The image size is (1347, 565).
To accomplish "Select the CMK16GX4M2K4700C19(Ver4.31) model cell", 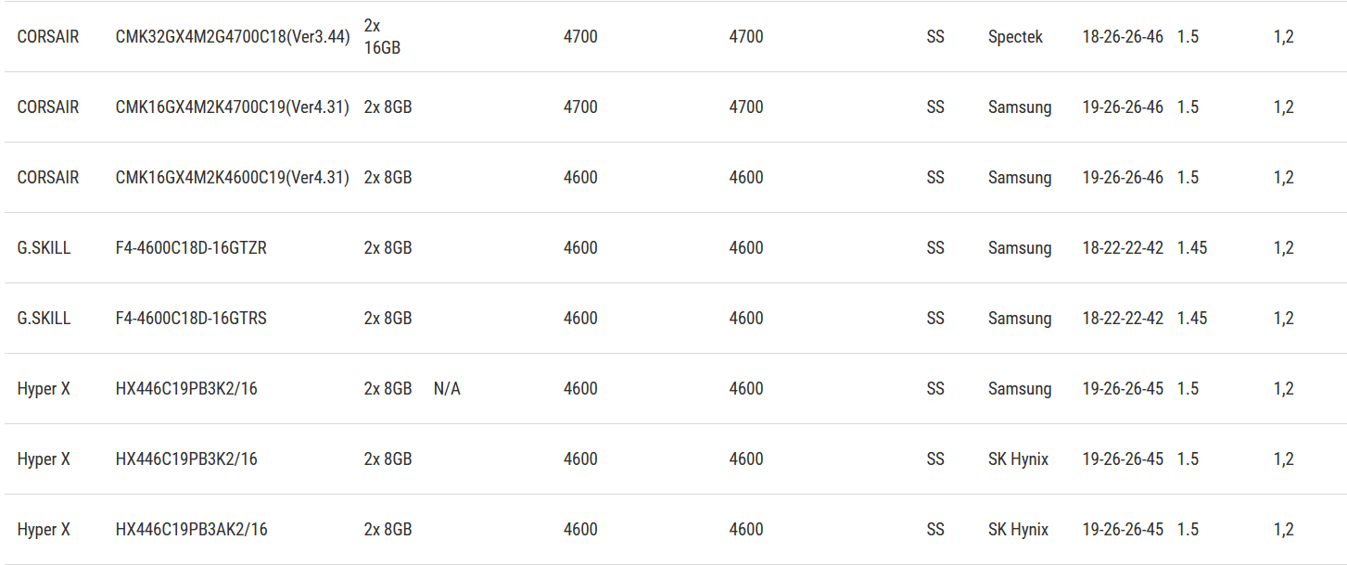I will 232,107.
